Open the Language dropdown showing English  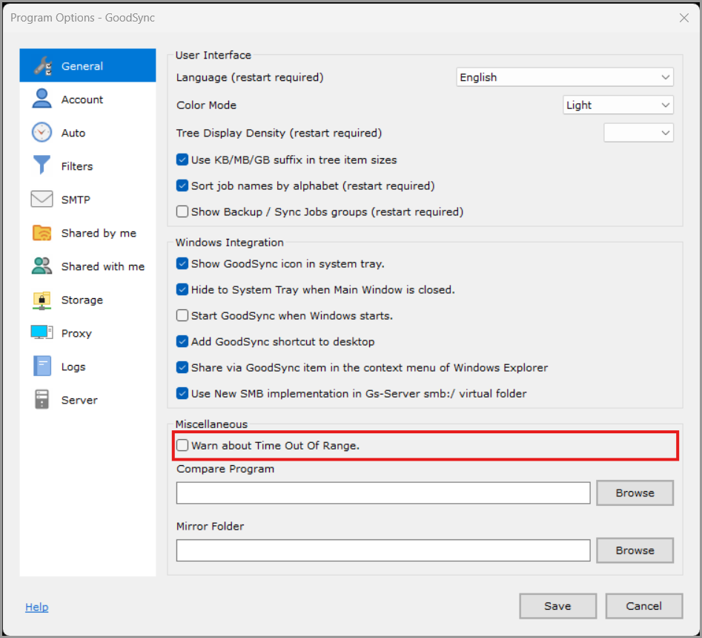[x=565, y=77]
